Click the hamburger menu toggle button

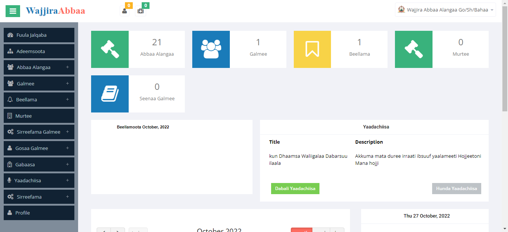tap(13, 11)
